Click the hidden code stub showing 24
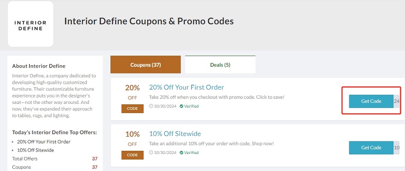The width and height of the screenshot is (405, 171). 396,102
